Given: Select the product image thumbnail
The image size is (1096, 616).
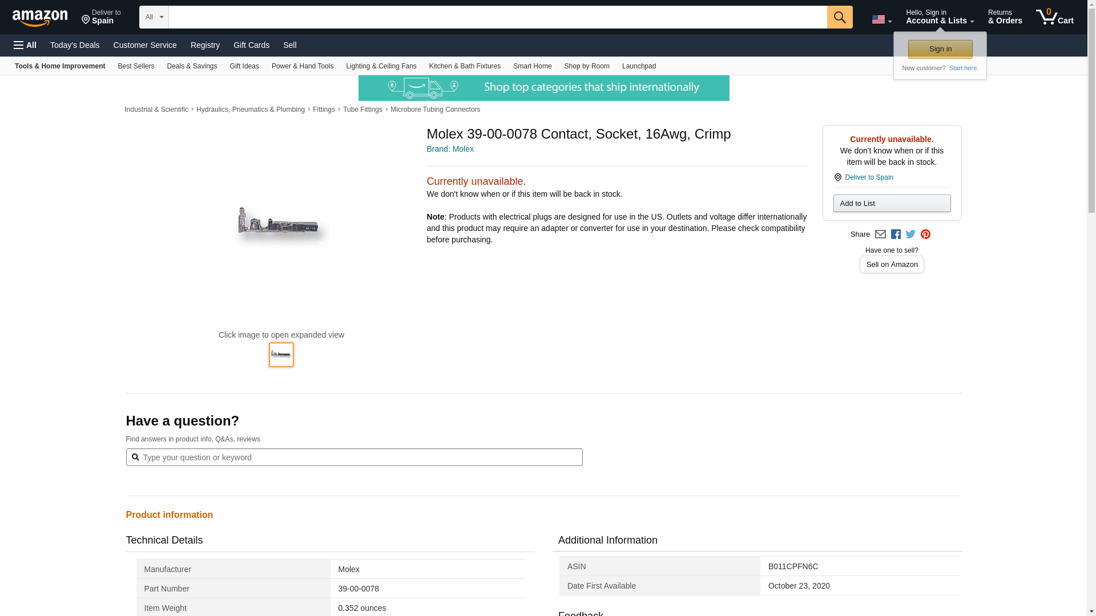Looking at the screenshot, I should (x=281, y=355).
